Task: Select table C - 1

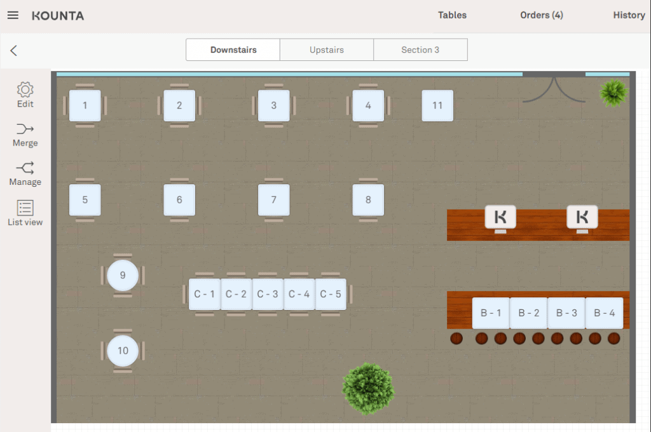Action: [x=204, y=294]
